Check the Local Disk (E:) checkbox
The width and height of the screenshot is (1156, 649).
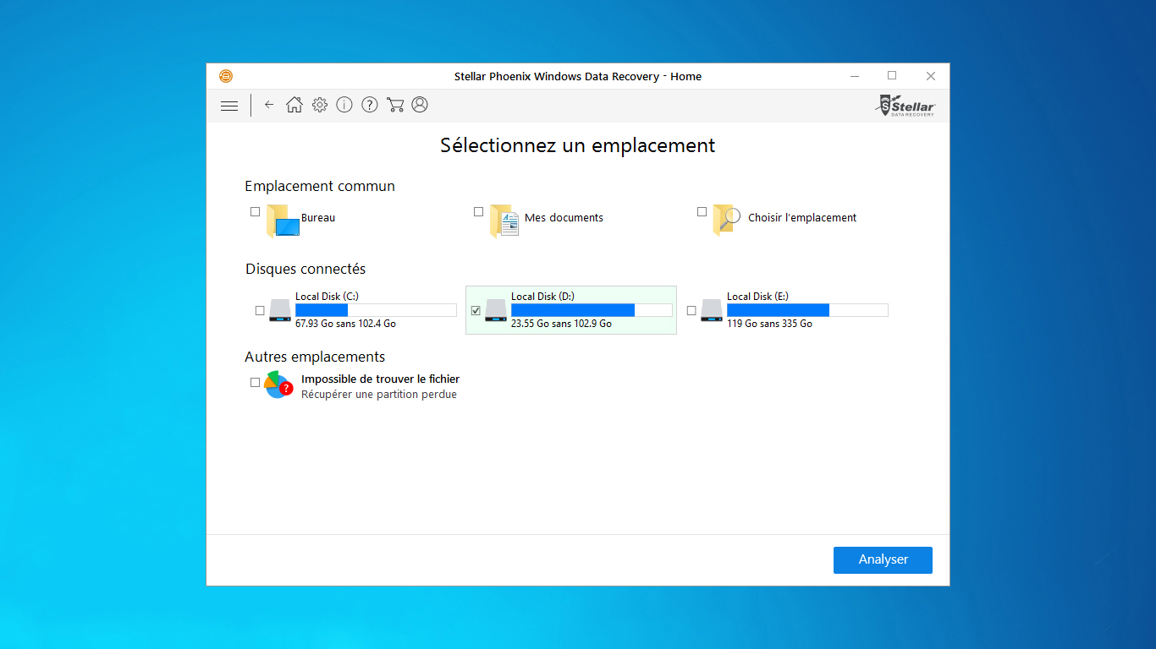point(691,311)
